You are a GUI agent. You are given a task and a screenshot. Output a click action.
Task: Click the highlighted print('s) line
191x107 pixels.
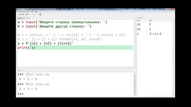[75, 48]
